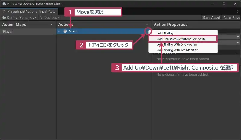Click the Move action's button-type icon
The image size is (241, 140).
pos(65,31)
